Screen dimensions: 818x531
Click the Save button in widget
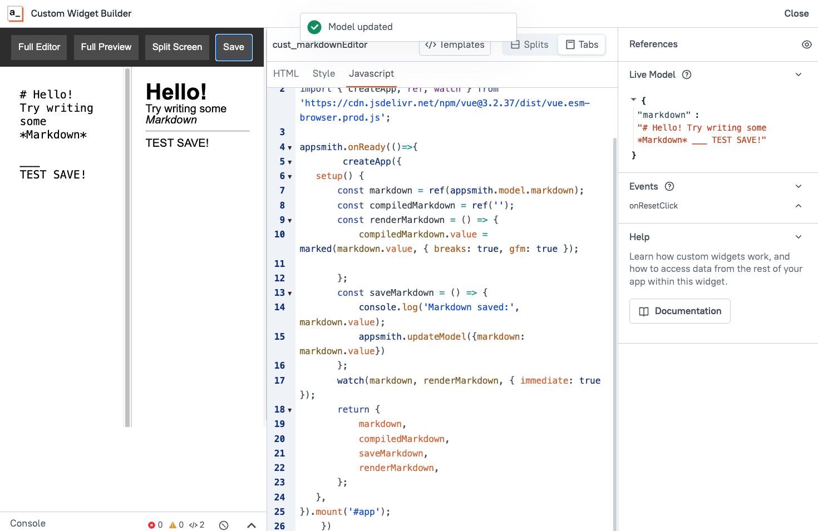click(x=234, y=47)
